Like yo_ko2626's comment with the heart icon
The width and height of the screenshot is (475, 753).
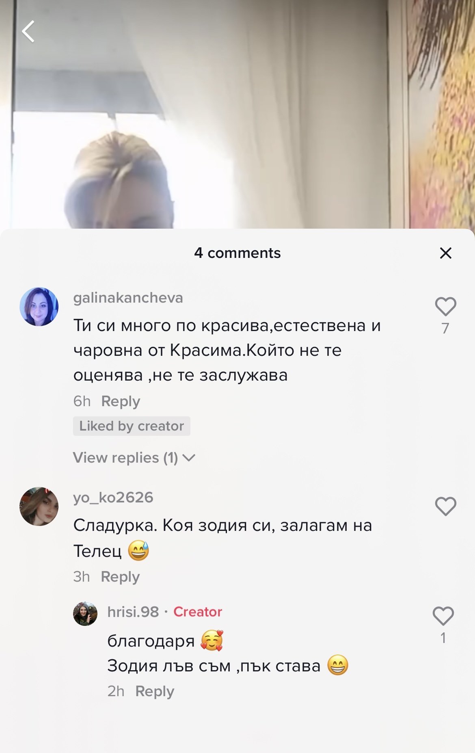[445, 506]
